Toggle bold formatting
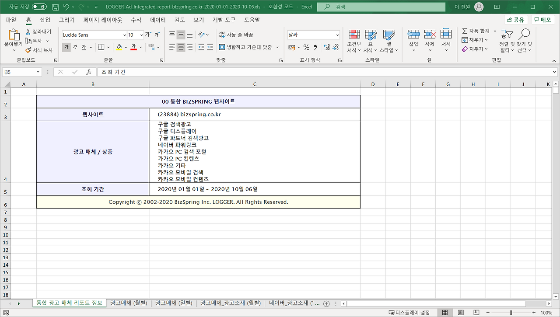 pos(66,47)
